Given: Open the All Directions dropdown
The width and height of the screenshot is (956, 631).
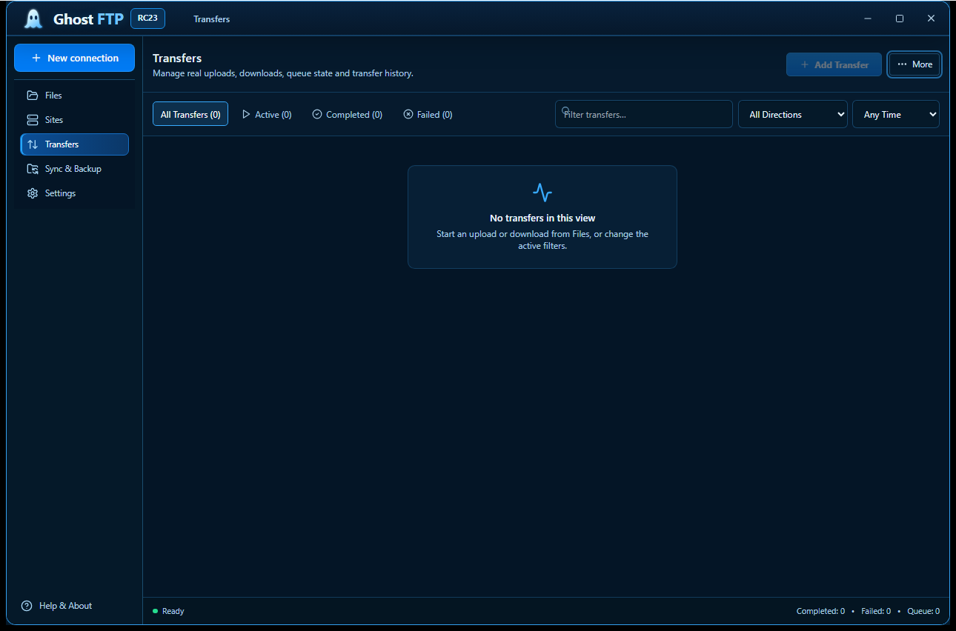Looking at the screenshot, I should [793, 114].
